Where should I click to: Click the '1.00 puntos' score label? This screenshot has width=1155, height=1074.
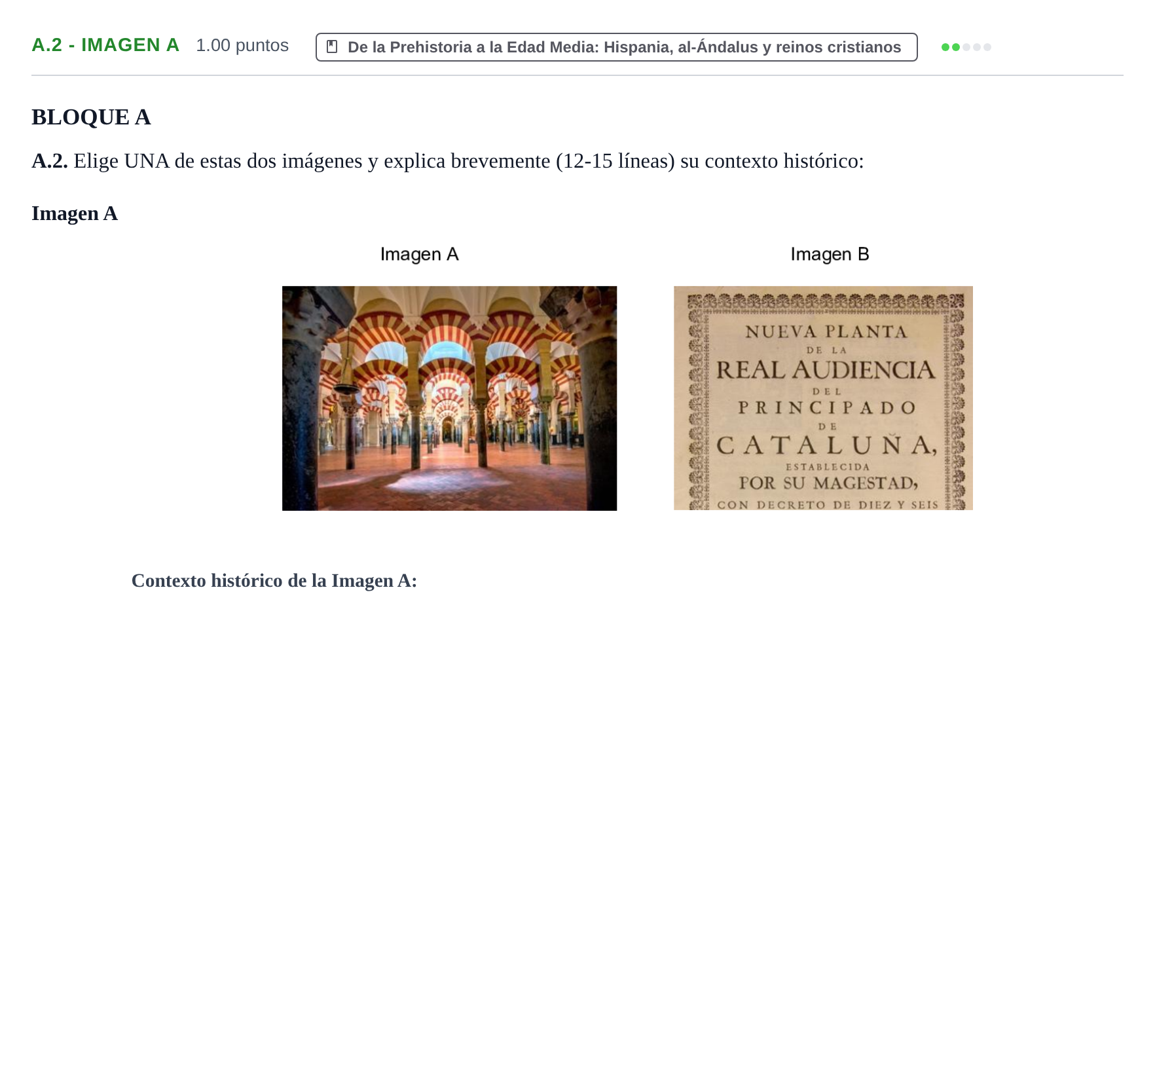click(242, 45)
